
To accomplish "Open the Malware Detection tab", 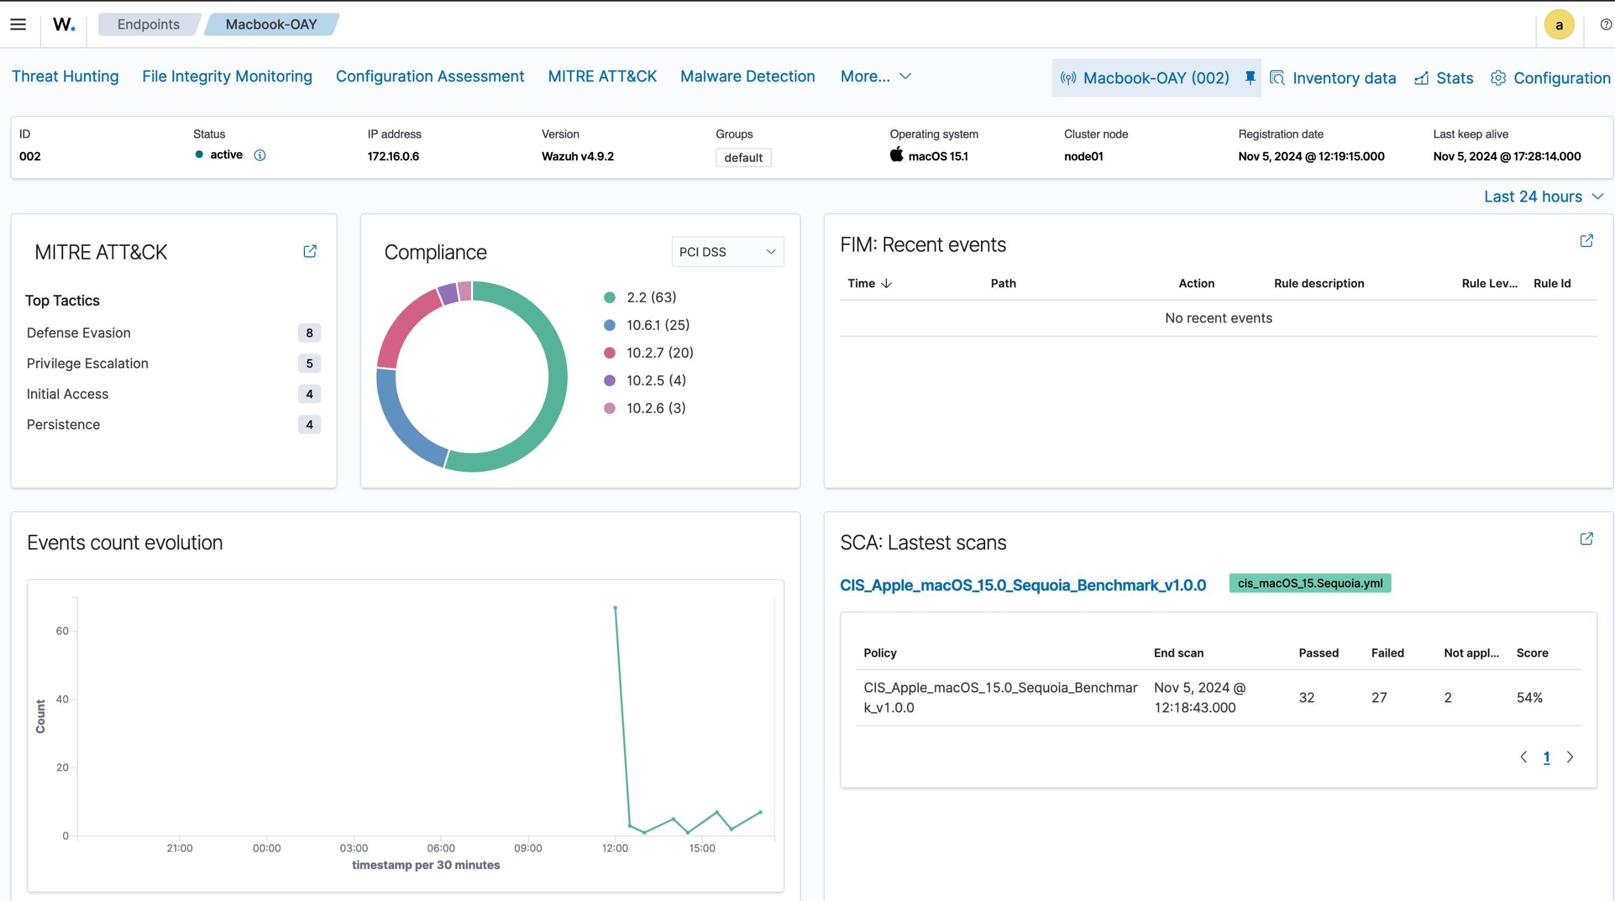I will (x=748, y=77).
